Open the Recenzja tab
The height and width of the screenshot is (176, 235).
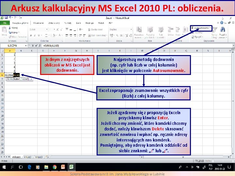point(89,23)
